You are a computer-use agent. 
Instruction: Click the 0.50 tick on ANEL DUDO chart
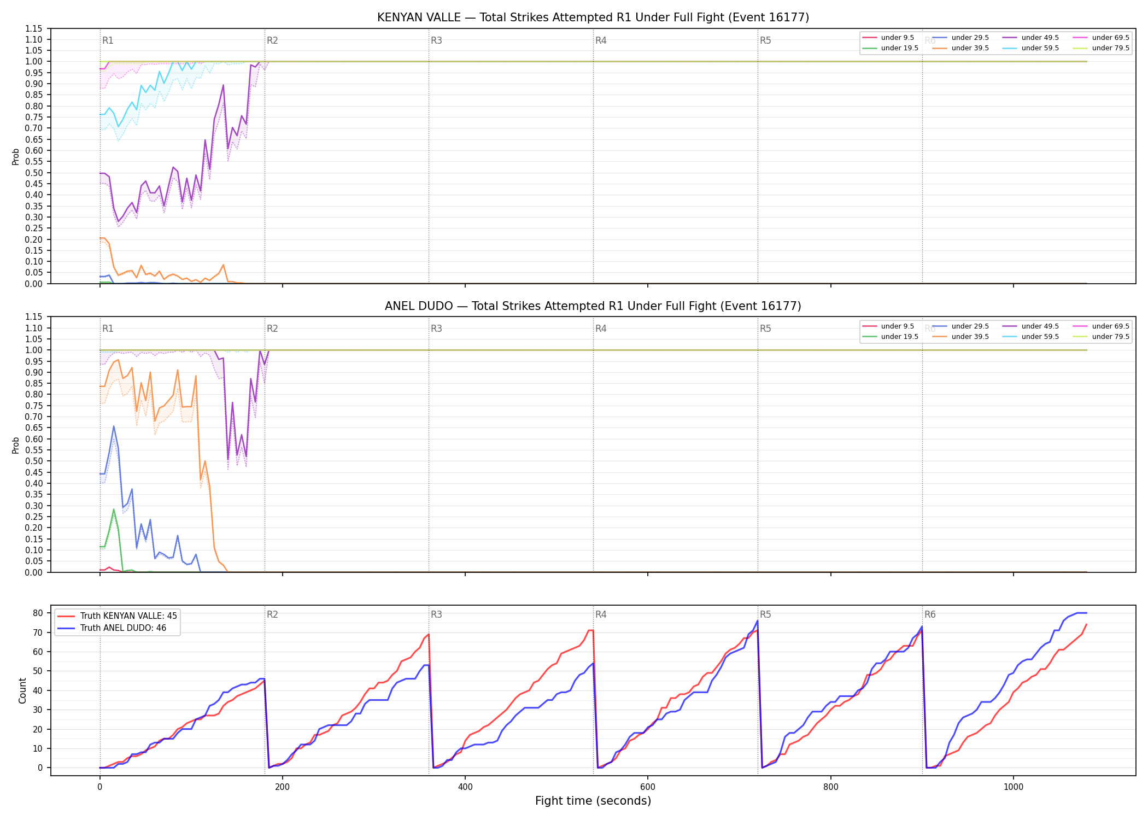[34, 461]
